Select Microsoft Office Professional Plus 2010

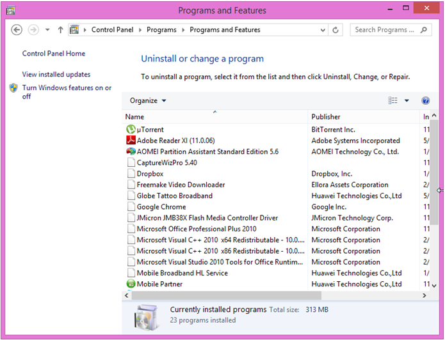[197, 229]
